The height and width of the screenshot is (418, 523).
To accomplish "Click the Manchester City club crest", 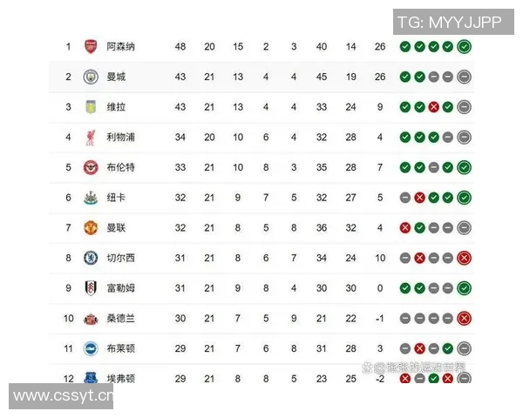I will pyautogui.click(x=91, y=77).
